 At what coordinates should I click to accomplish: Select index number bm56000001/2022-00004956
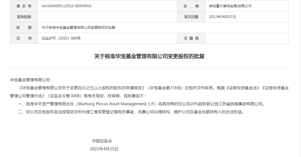(66, 6)
